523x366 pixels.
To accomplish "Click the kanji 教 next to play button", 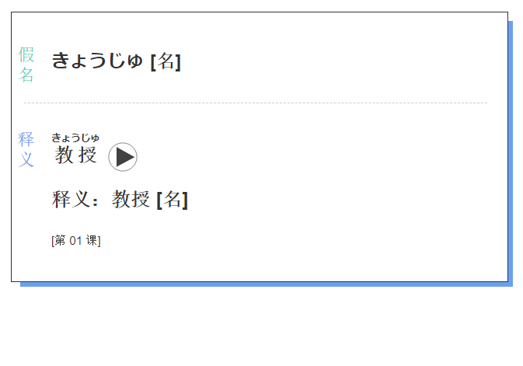I will (x=64, y=155).
